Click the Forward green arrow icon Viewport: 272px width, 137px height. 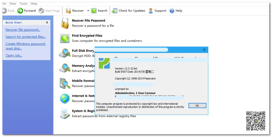[20, 11]
